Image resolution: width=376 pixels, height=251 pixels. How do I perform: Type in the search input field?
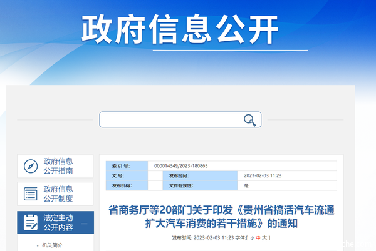170,119
